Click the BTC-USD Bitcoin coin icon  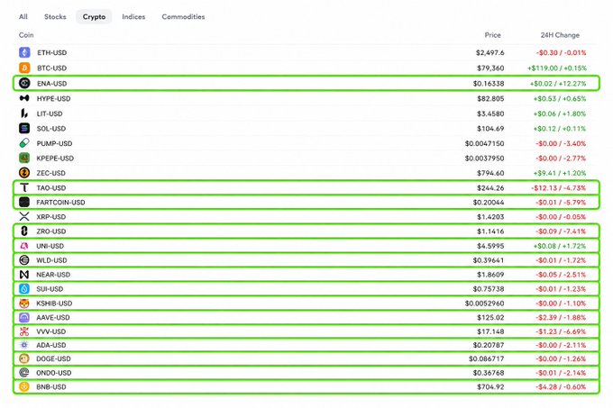pyautogui.click(x=24, y=68)
